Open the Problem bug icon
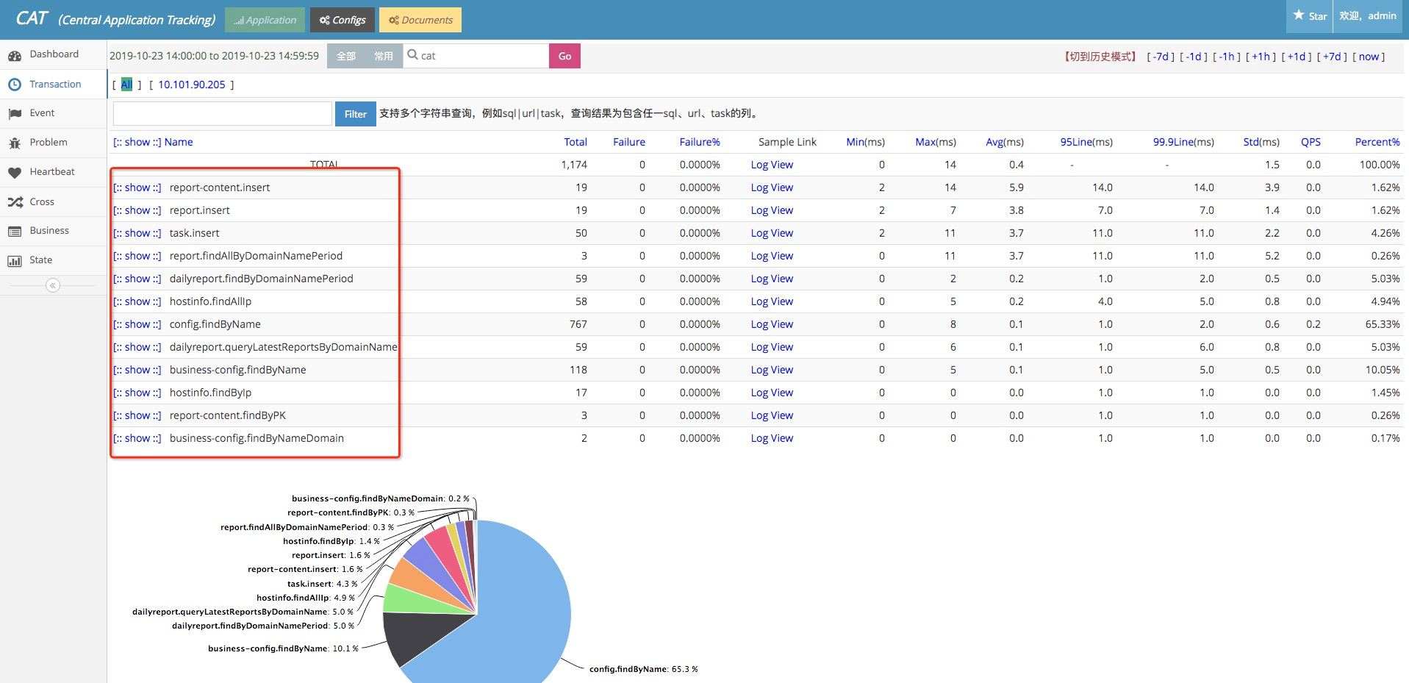This screenshot has width=1409, height=683. click(x=15, y=143)
